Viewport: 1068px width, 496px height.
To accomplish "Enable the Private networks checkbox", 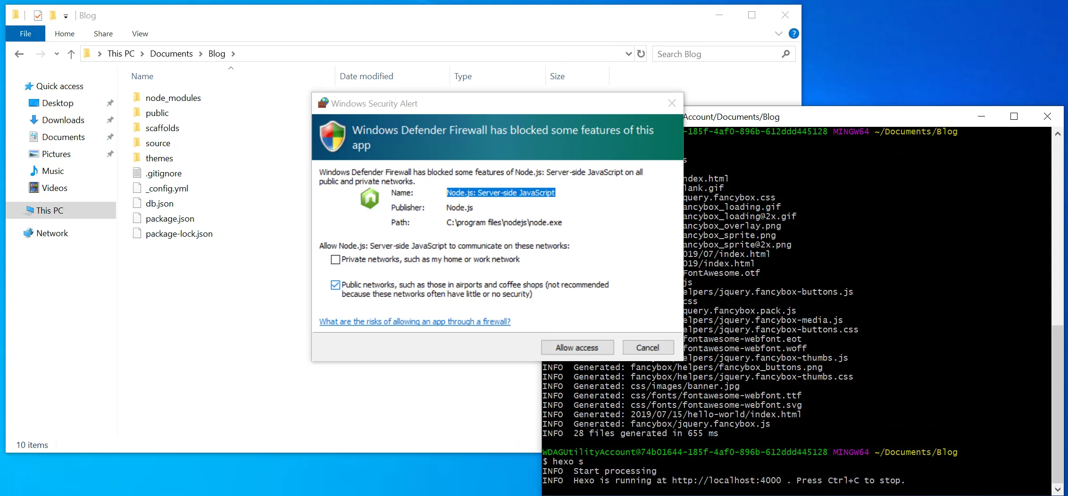I will [335, 259].
